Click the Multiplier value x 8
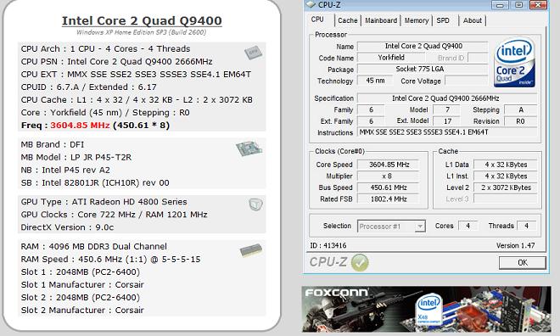 point(389,176)
